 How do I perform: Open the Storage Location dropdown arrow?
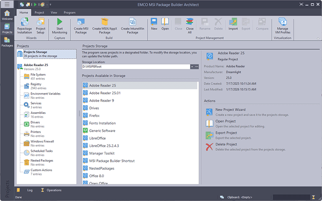(192, 67)
